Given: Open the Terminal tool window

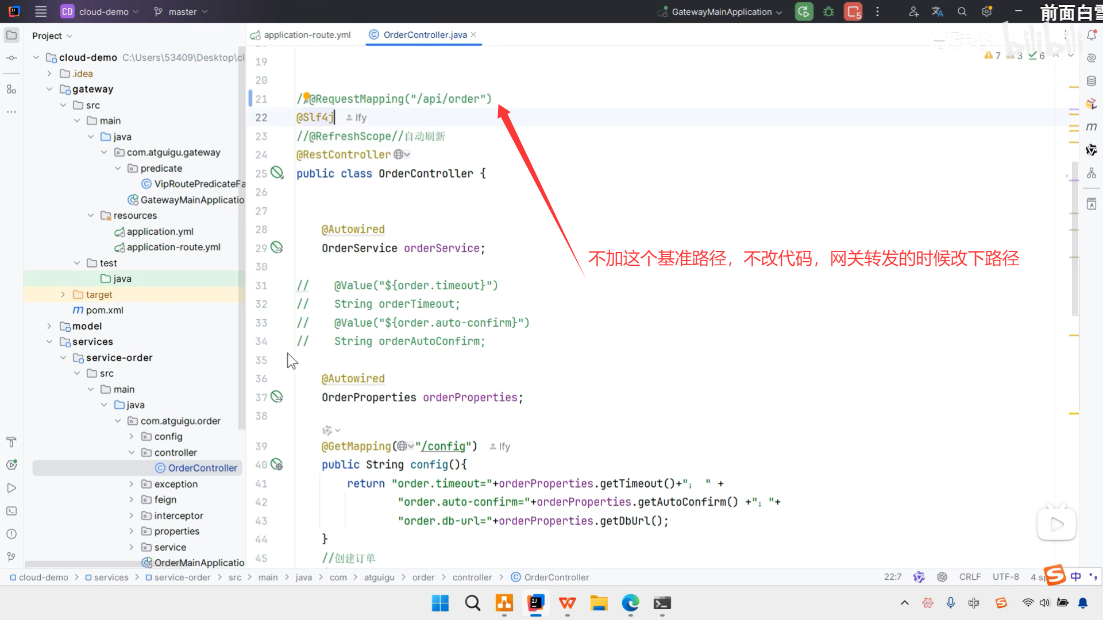Looking at the screenshot, I should tap(11, 511).
